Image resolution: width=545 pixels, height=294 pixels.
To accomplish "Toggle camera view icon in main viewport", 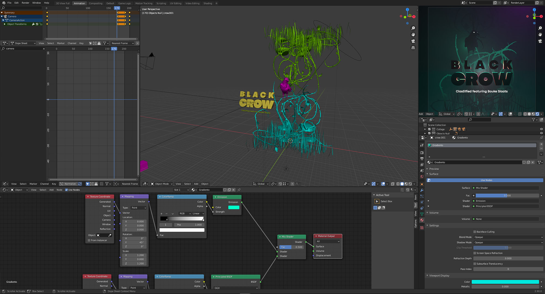I will click(413, 41).
